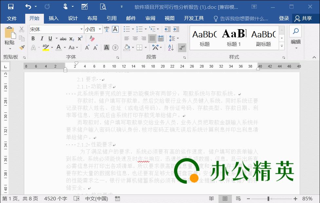Expand the font size dropdown
Screen dimensions: 320x203
(x=100, y=29)
